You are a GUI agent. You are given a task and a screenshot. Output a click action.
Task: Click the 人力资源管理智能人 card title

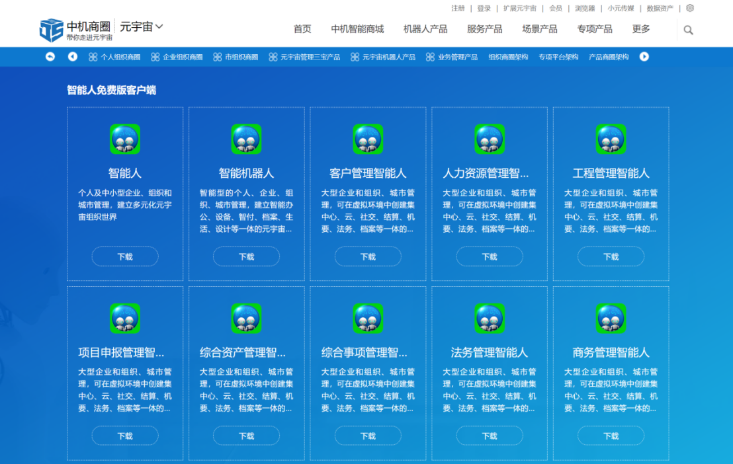486,173
